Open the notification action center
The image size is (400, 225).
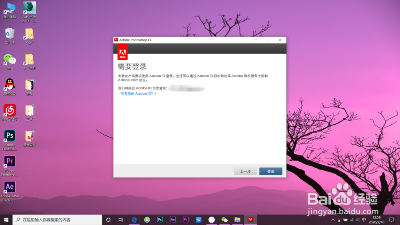[x=392, y=220]
